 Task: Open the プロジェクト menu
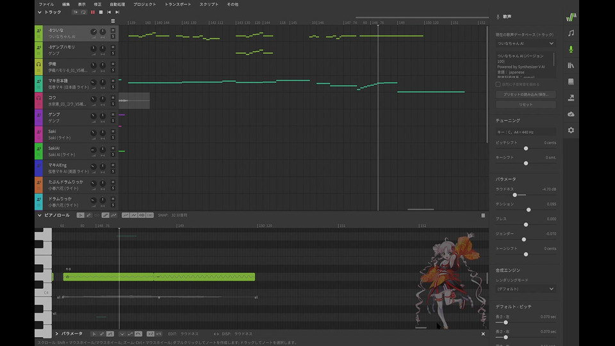pyautogui.click(x=145, y=4)
